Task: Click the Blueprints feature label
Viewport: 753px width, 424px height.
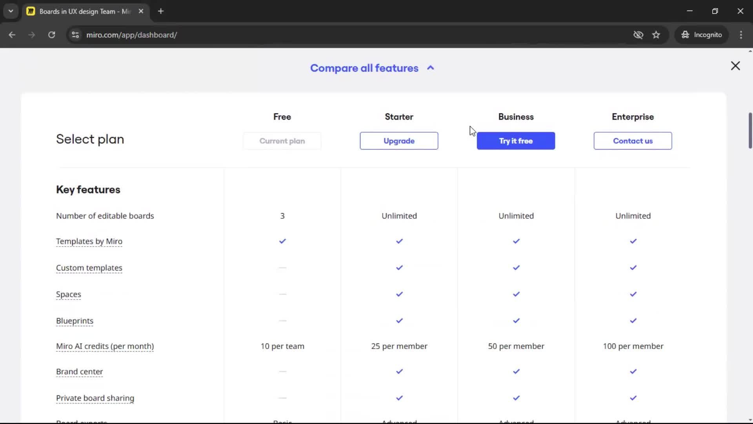Action: [x=75, y=321]
